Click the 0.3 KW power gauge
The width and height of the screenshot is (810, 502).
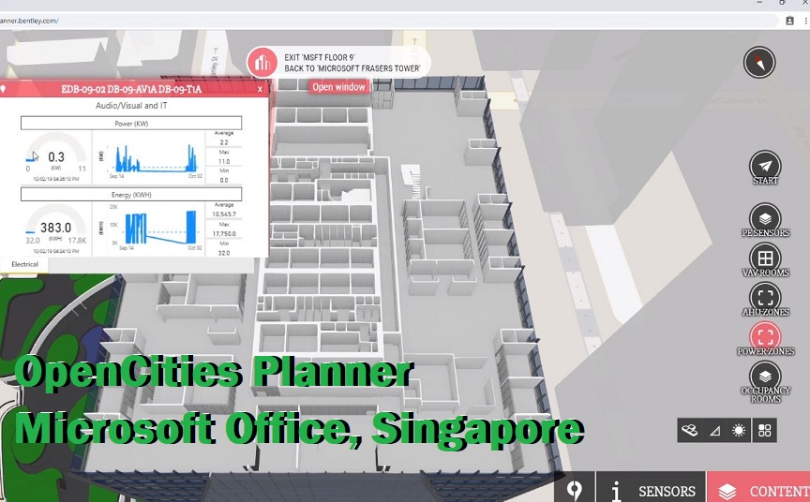point(56,156)
